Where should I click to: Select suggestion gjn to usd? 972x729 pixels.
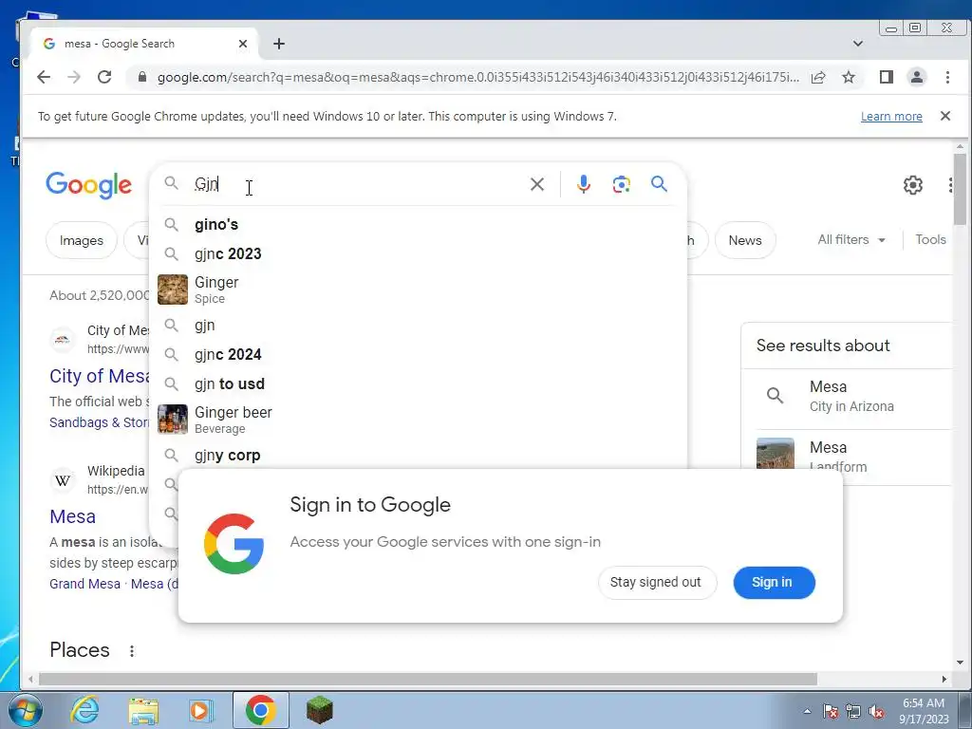click(419, 383)
